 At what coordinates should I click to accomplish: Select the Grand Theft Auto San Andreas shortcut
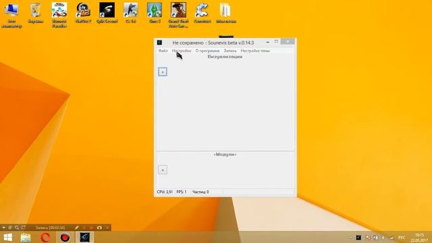tap(178, 15)
